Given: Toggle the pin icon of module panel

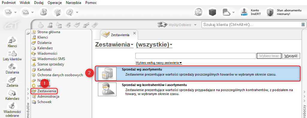Looking at the screenshot, I should 28,33.
